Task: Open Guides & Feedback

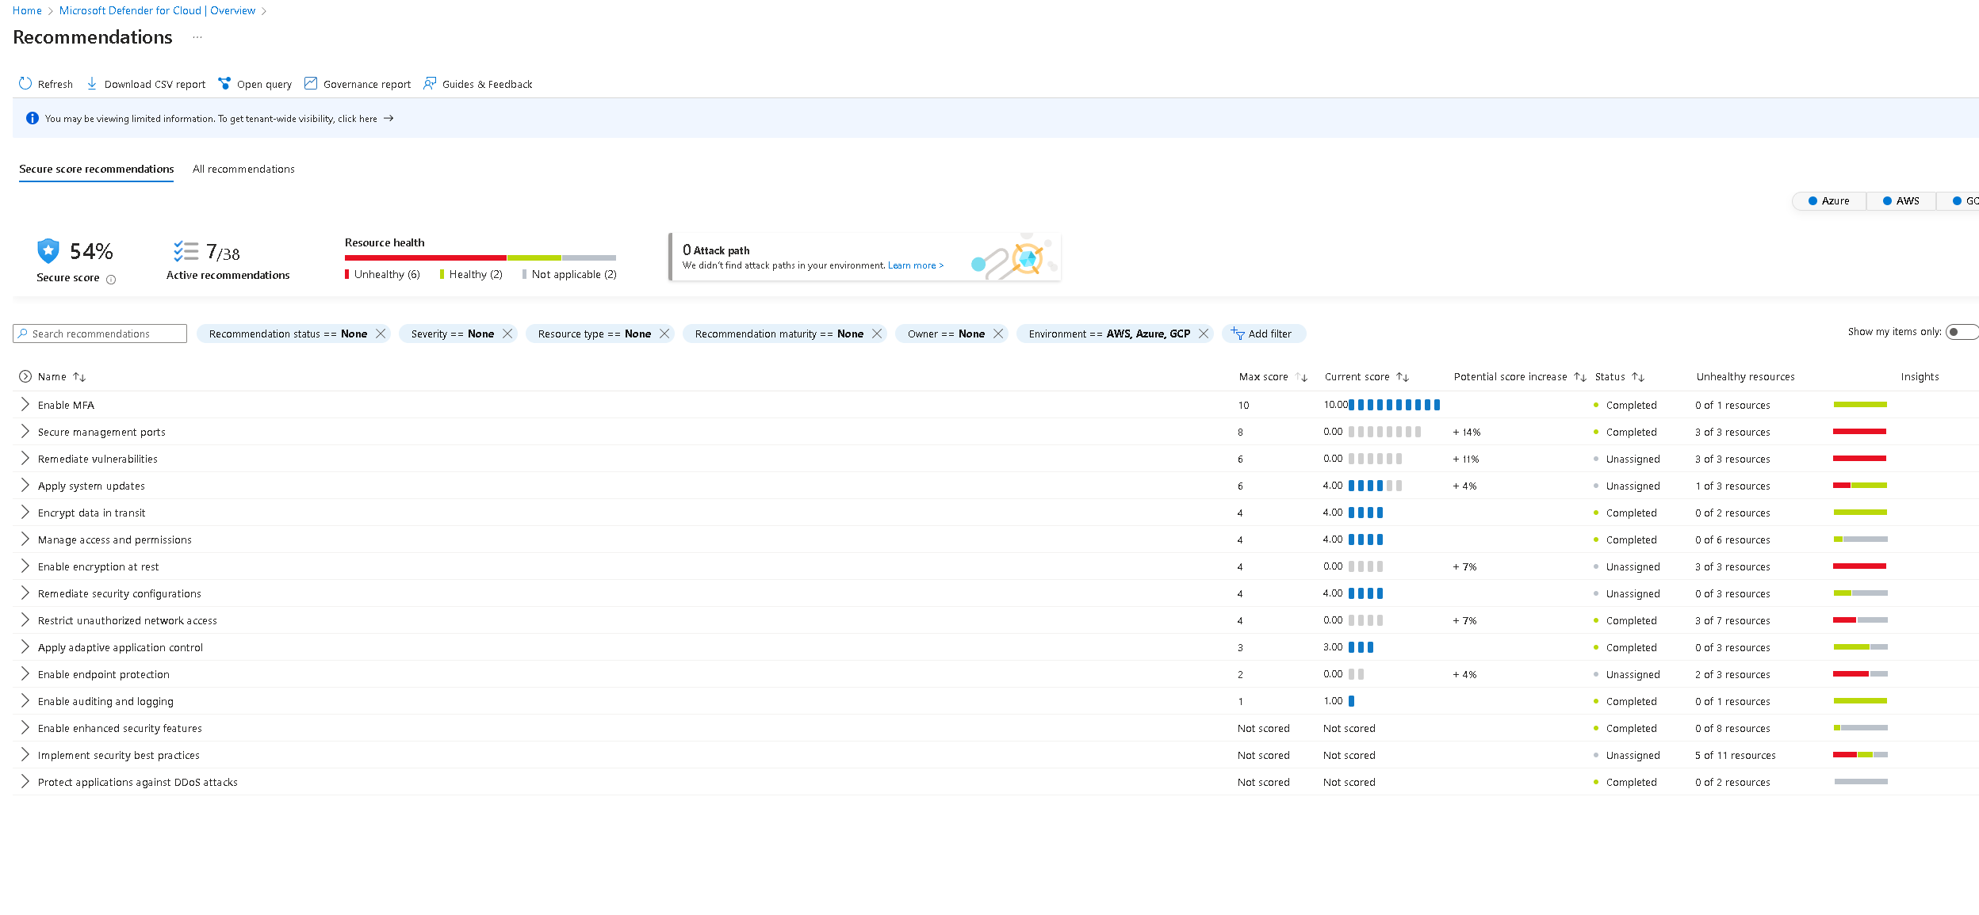Action: tap(477, 83)
